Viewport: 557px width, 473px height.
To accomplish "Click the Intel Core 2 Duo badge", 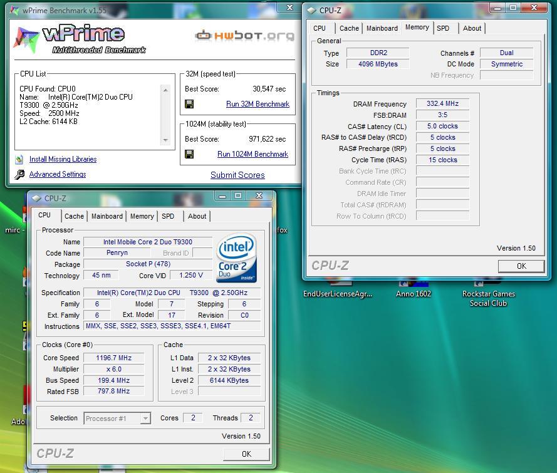I will [x=237, y=258].
